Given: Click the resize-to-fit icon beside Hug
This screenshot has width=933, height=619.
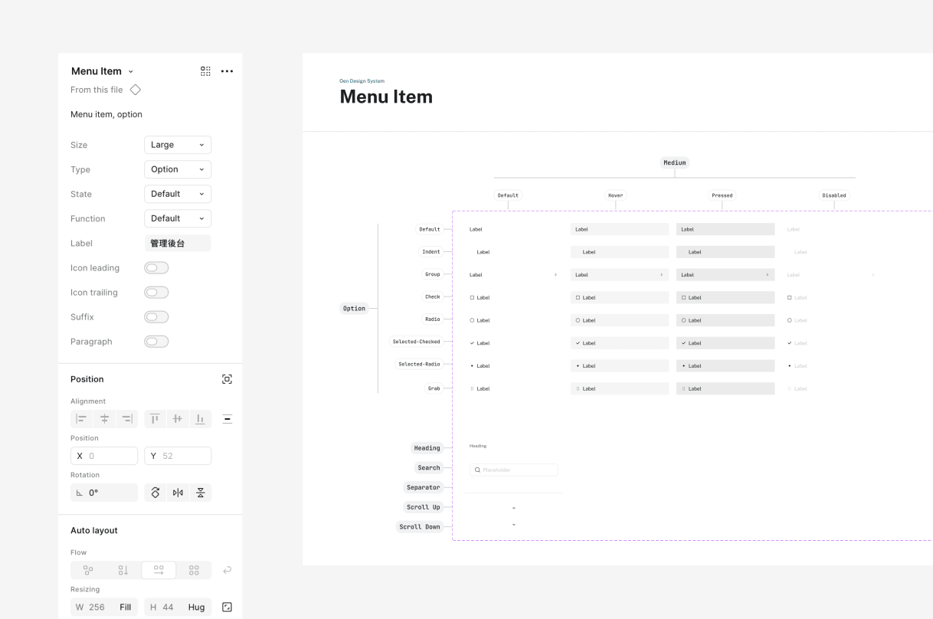Looking at the screenshot, I should tap(227, 607).
